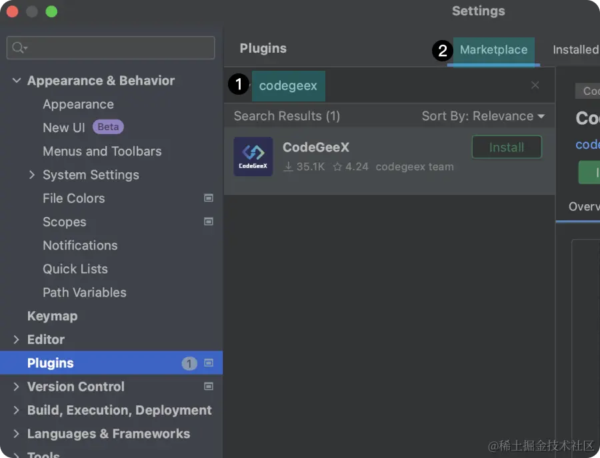Focus the settings search field
Viewport: 600px width, 458px height.
point(111,48)
